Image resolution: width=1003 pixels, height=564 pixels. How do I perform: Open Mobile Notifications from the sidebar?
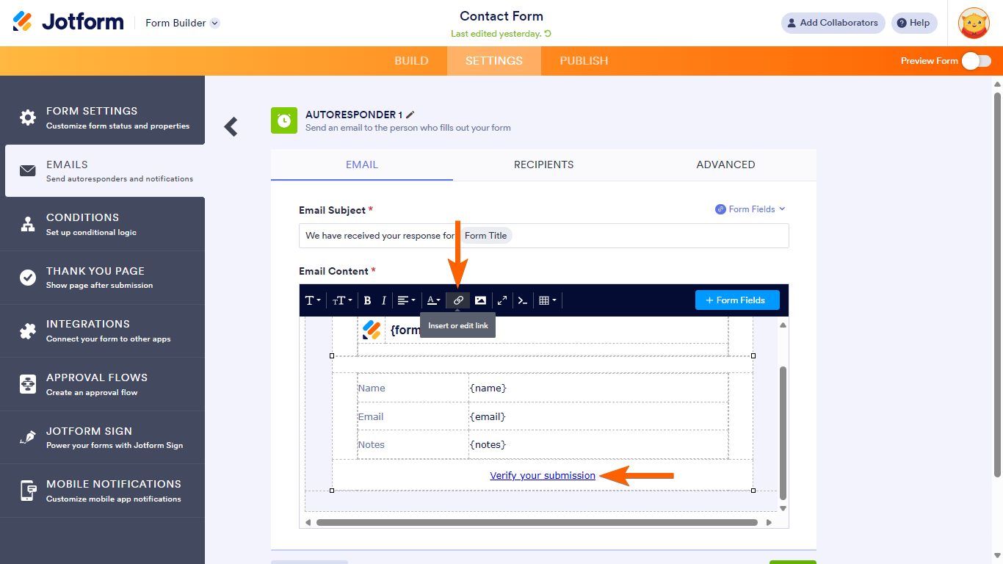[102, 491]
